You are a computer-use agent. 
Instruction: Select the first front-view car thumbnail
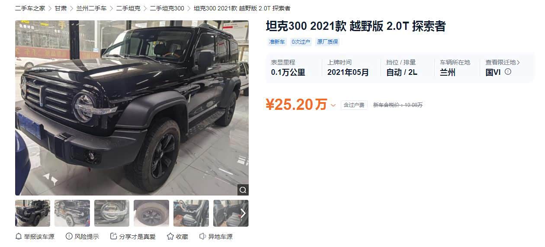[x=32, y=213]
